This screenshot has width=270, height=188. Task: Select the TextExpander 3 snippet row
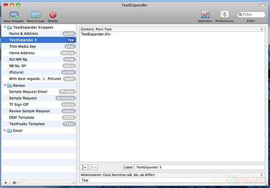[x=38, y=40]
